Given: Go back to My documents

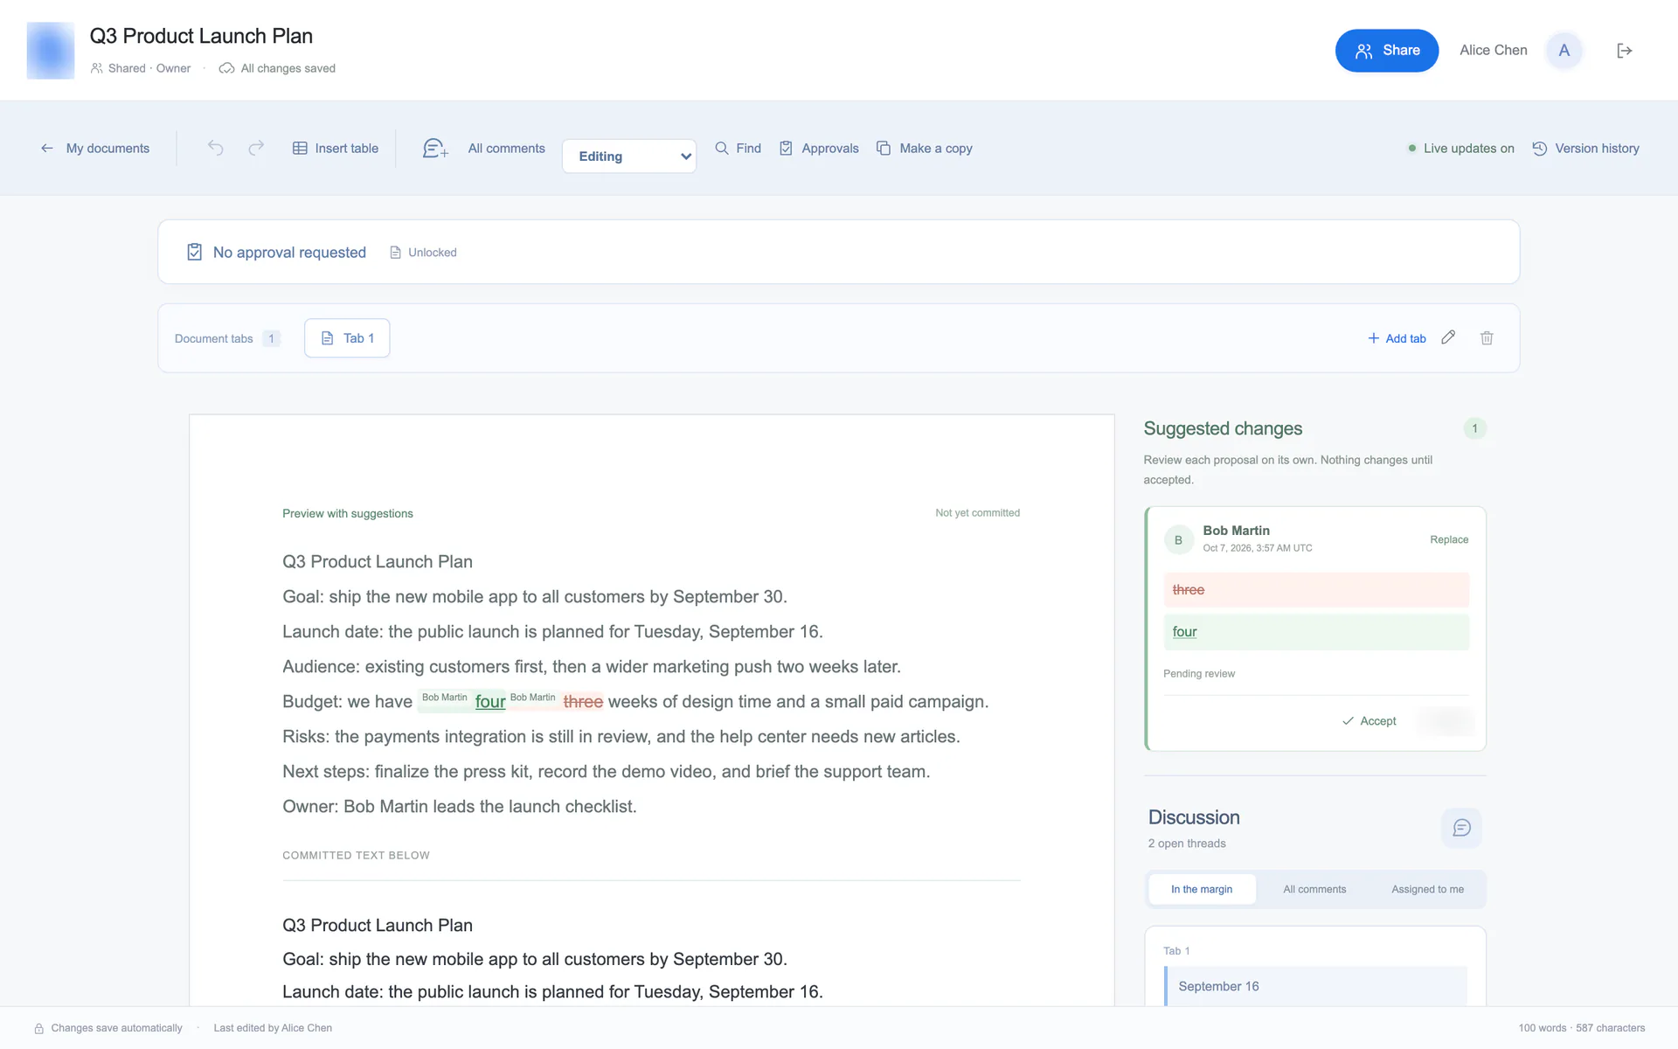Looking at the screenshot, I should pos(95,148).
